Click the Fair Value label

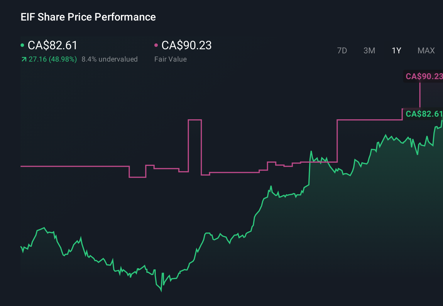[x=170, y=59]
